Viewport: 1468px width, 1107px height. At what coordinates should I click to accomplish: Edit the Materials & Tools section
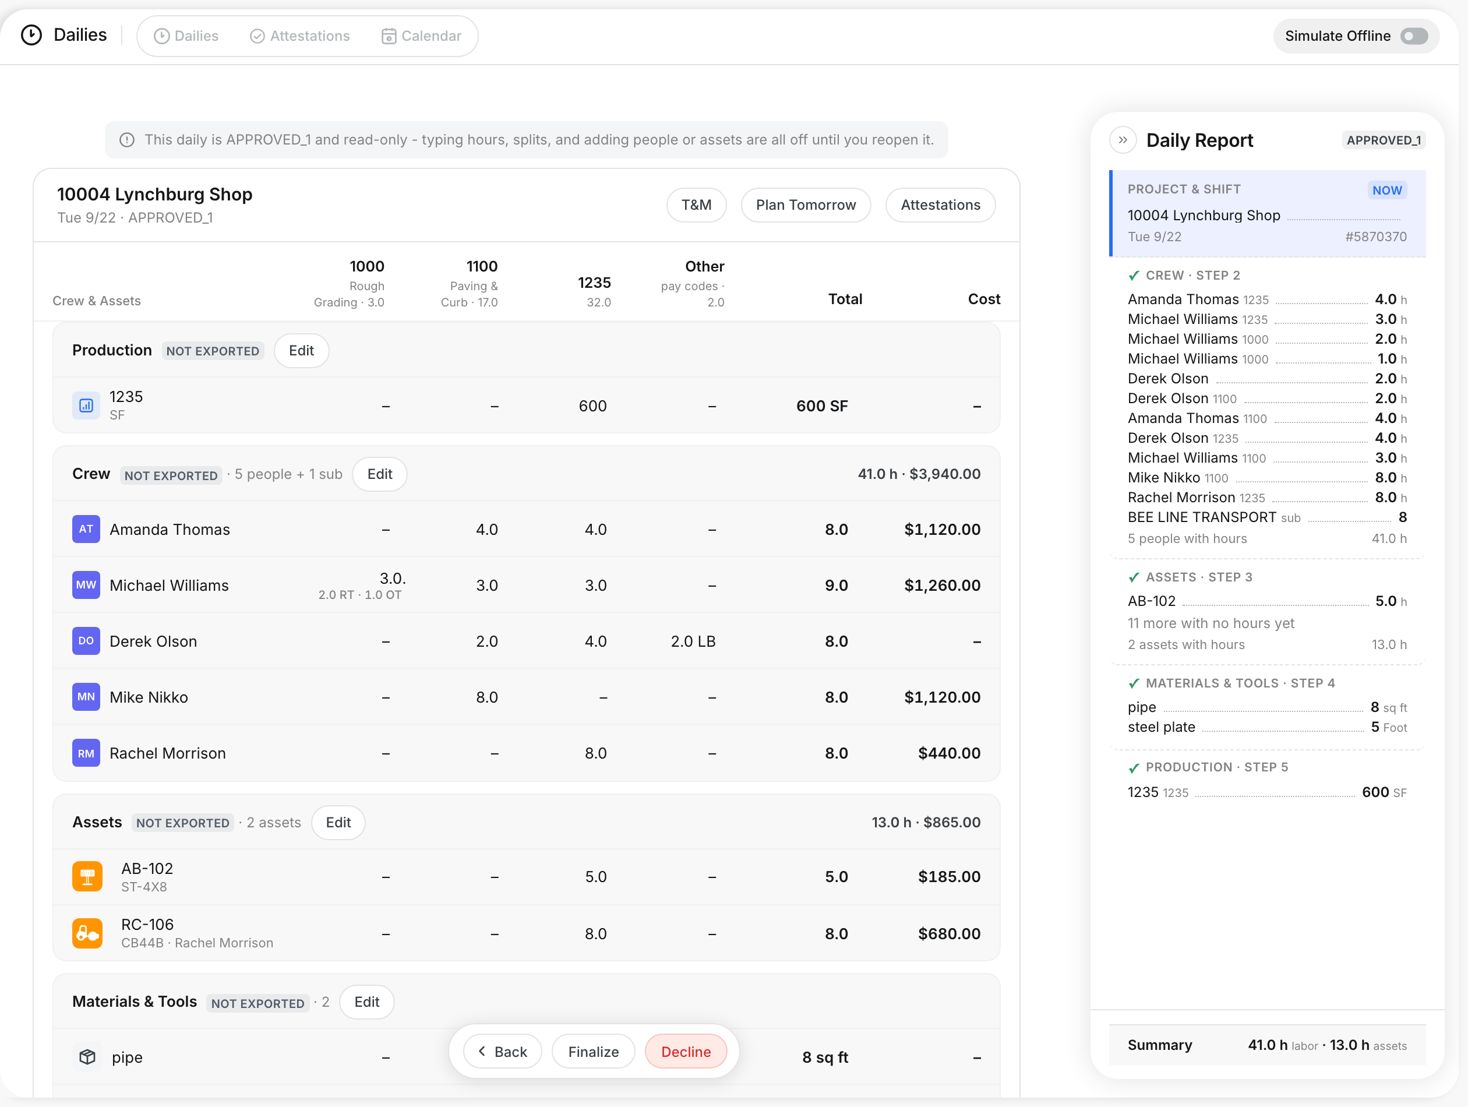tap(367, 1002)
